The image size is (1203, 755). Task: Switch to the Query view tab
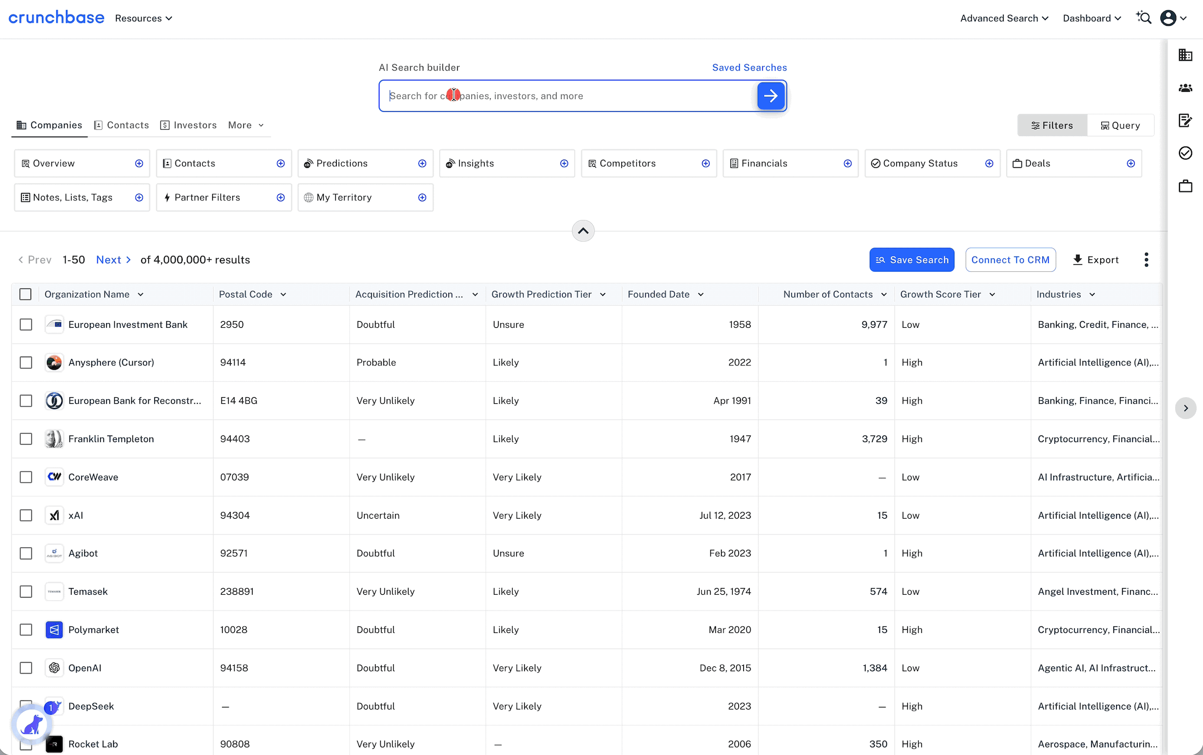1120,125
